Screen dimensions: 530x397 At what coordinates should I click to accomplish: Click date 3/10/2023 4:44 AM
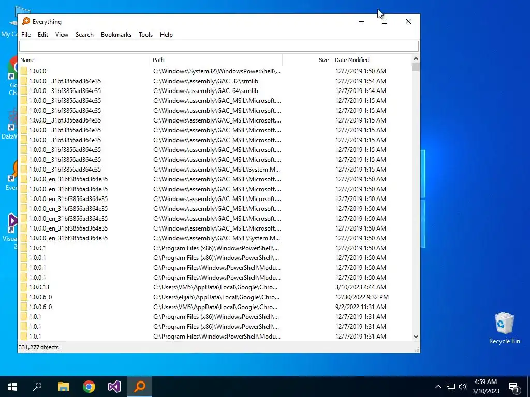point(361,287)
